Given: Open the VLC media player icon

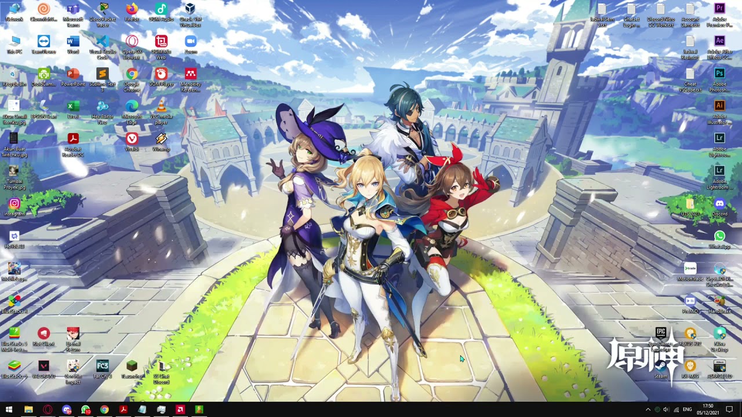Looking at the screenshot, I should coord(161,107).
